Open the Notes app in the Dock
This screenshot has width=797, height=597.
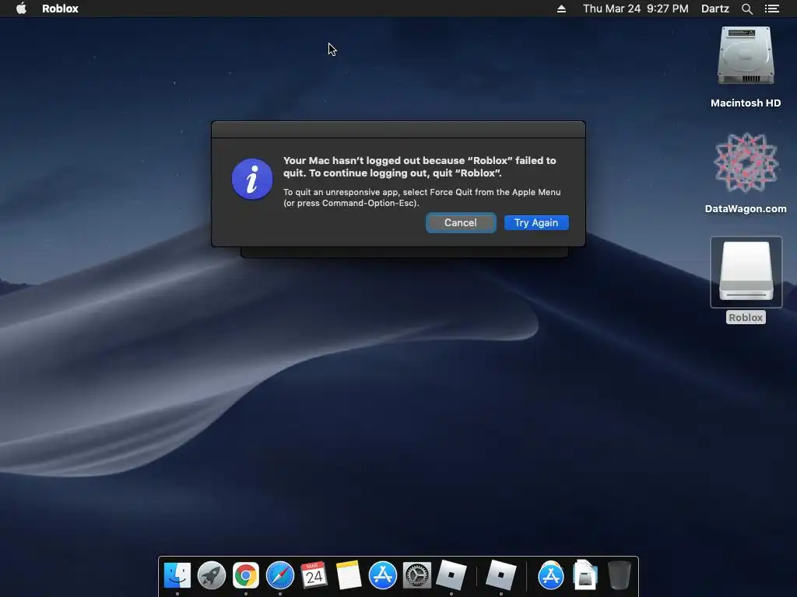(x=348, y=575)
